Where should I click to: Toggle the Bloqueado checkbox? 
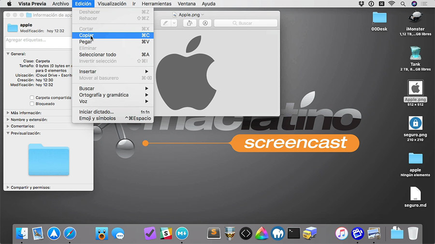click(x=32, y=104)
